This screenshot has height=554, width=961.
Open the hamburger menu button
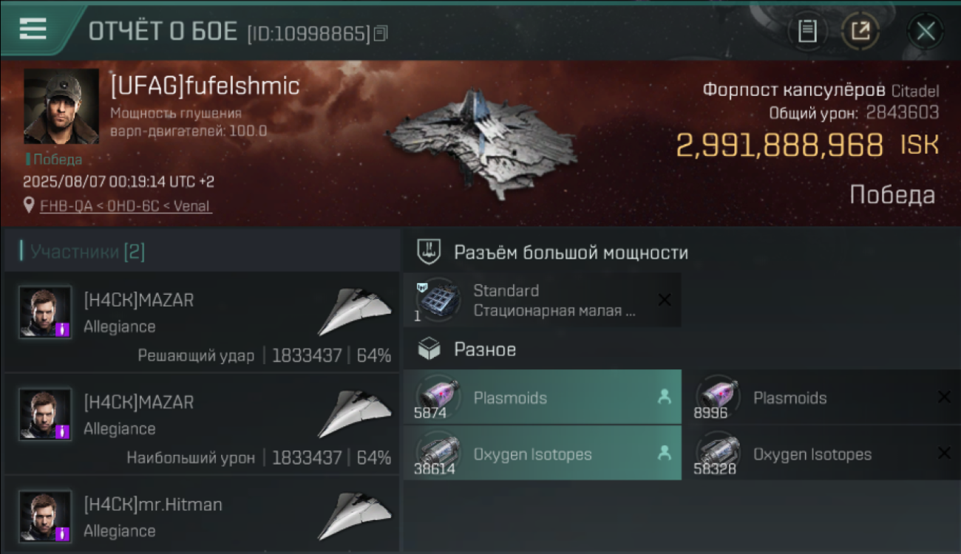click(x=33, y=29)
